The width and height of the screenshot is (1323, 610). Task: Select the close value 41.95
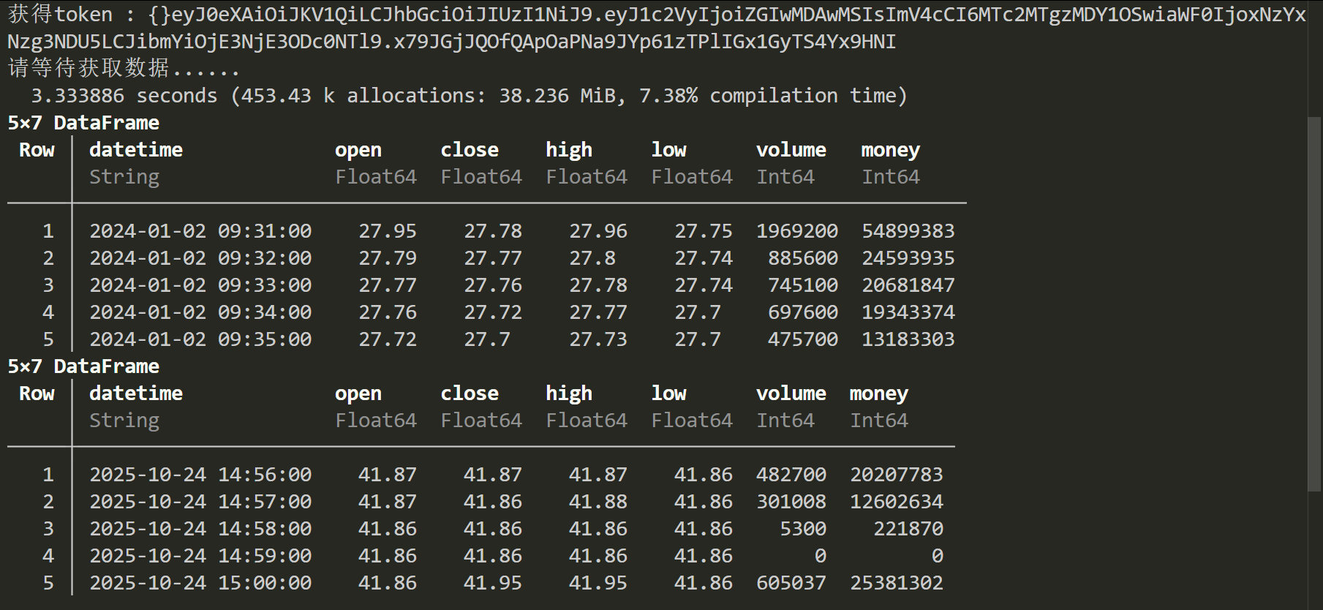pyautogui.click(x=493, y=583)
